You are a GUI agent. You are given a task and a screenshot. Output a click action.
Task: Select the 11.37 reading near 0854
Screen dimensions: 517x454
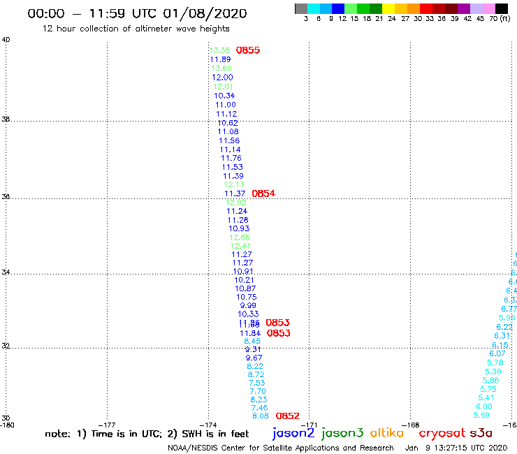(235, 193)
